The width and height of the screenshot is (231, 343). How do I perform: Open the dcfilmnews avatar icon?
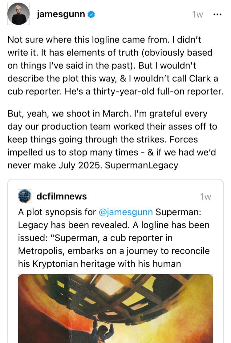point(25,196)
